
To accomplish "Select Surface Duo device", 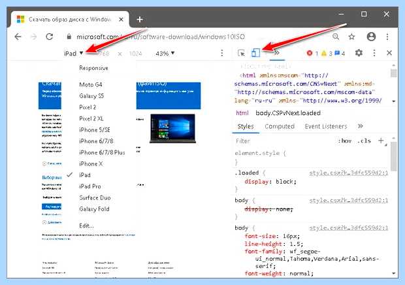I will (x=95, y=197).
